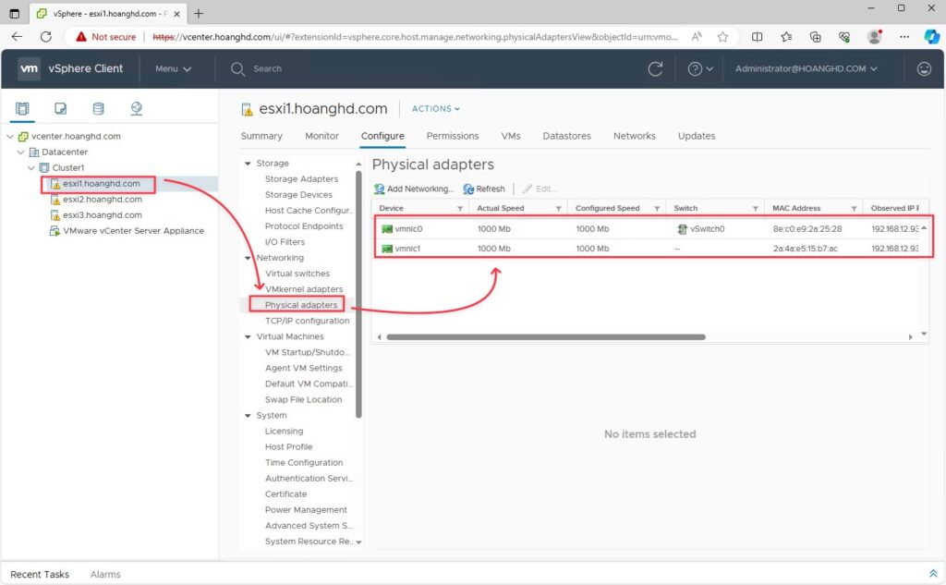This screenshot has width=946, height=585.
Task: Switch to the Datastores tab
Action: (x=566, y=136)
